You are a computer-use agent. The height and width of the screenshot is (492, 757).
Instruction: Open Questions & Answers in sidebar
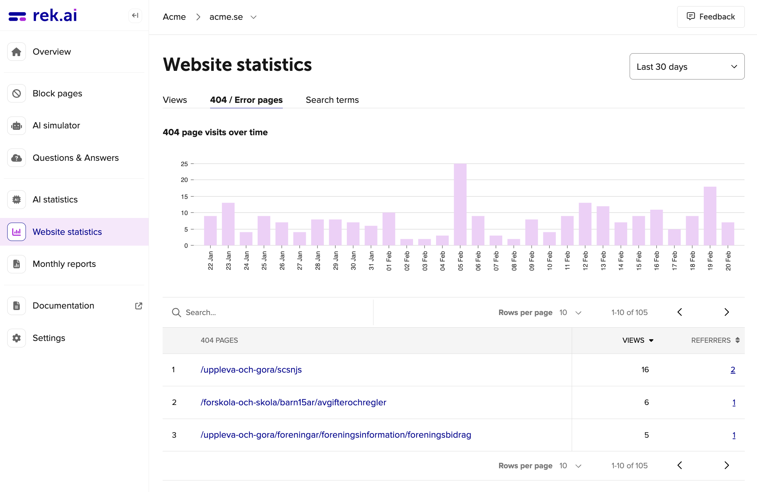click(x=74, y=158)
